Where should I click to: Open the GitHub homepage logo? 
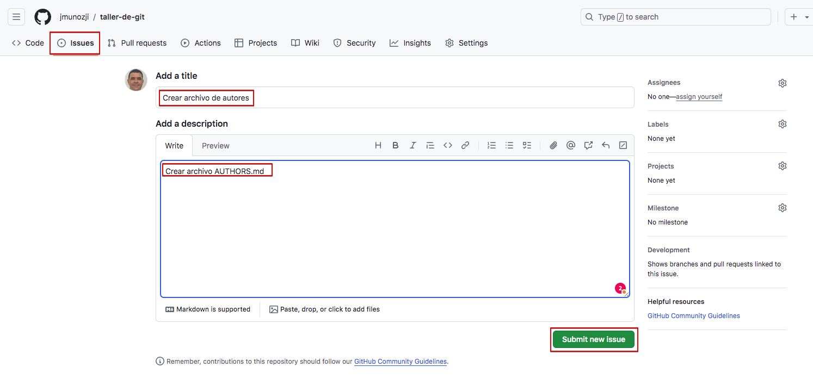pyautogui.click(x=43, y=17)
